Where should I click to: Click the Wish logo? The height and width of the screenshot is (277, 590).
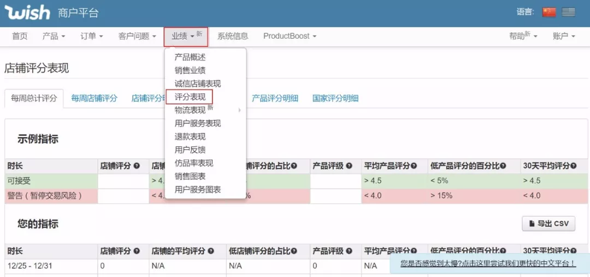28,12
